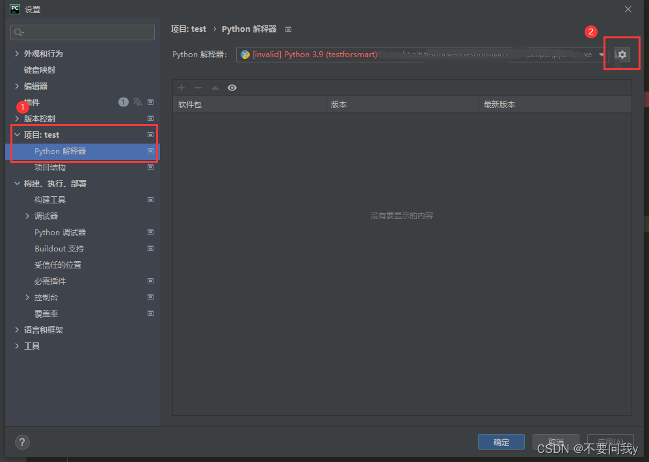Click the invalid Python 3.9 interpreter field

(422, 55)
